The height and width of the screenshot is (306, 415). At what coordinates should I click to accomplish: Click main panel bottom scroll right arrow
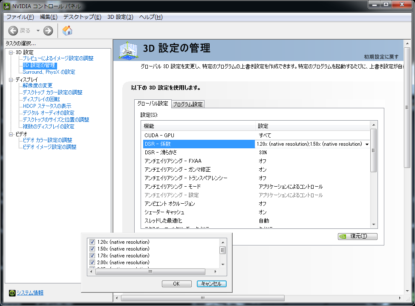click(x=400, y=298)
